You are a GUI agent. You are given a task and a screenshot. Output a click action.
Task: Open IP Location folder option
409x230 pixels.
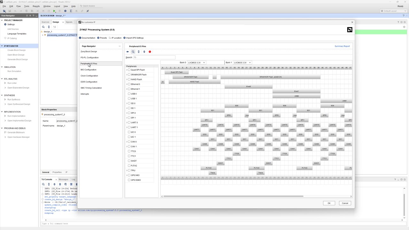(x=115, y=38)
